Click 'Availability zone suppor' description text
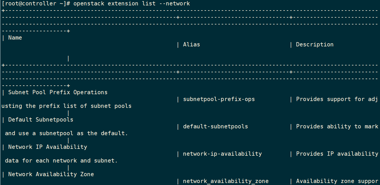The image size is (380, 185). pos(337,181)
